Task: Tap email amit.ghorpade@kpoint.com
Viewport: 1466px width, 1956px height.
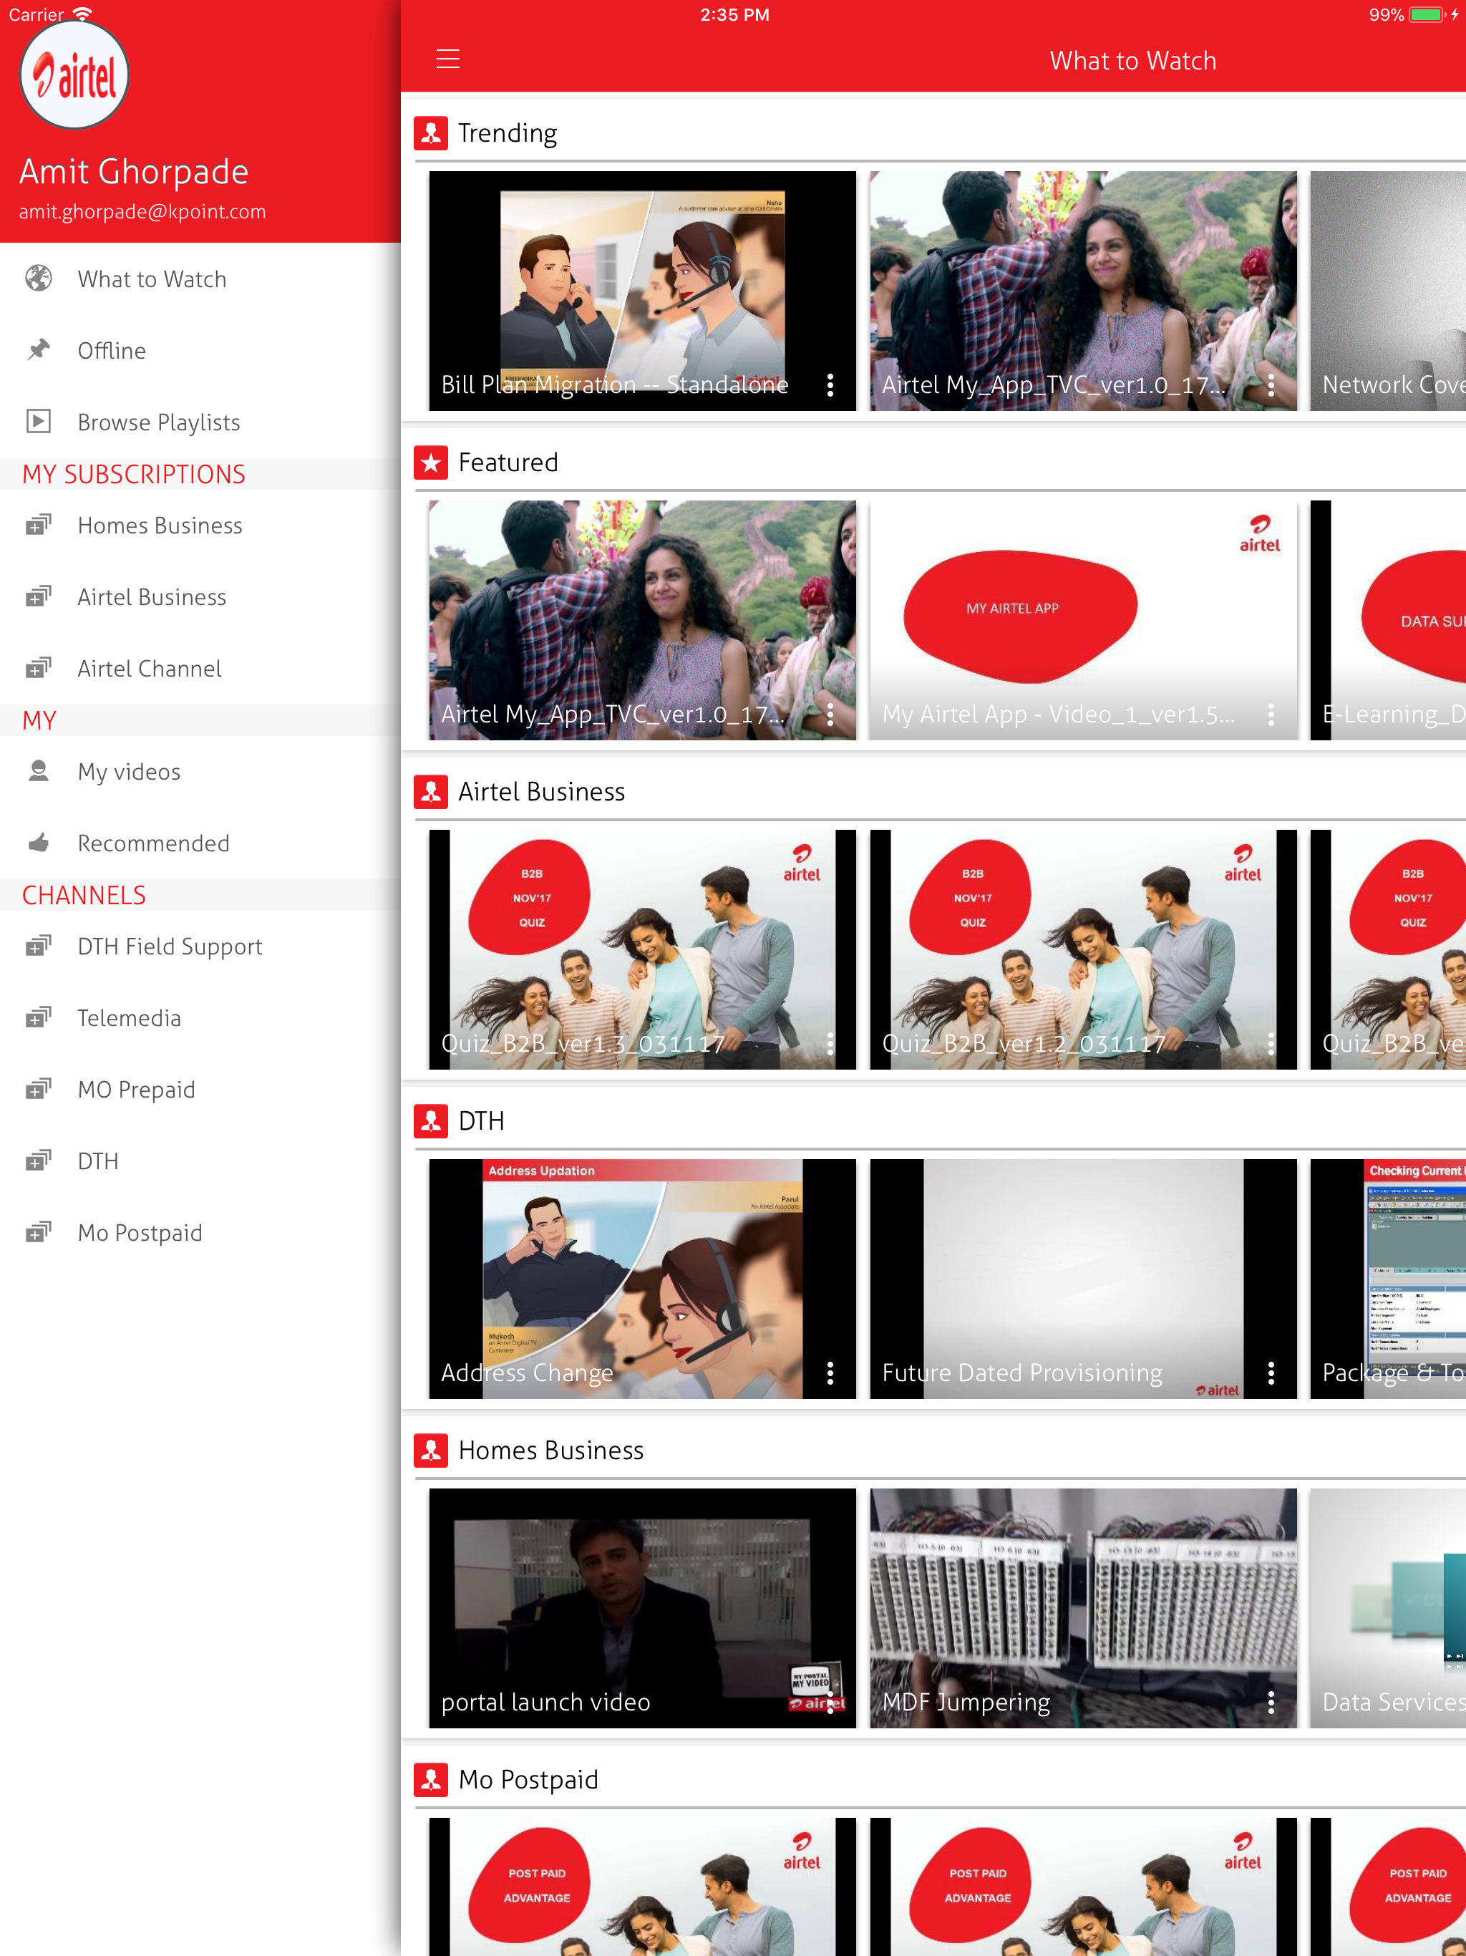Action: 142,212
